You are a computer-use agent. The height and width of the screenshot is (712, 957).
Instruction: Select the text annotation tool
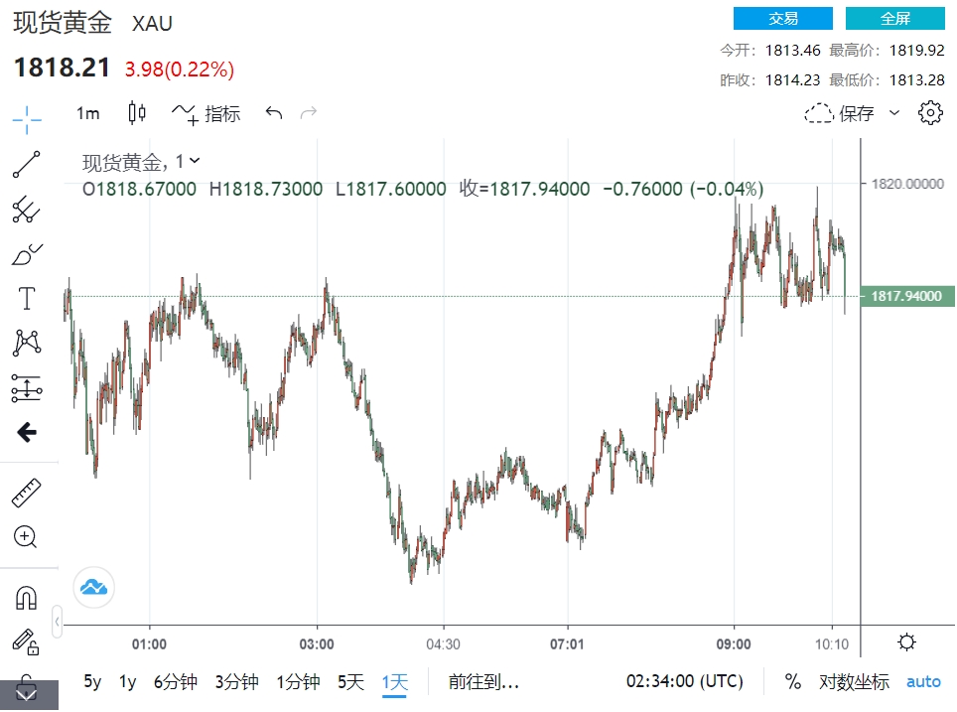(x=27, y=298)
